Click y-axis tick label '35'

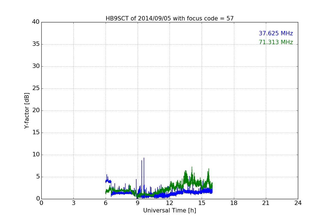coord(36,44)
